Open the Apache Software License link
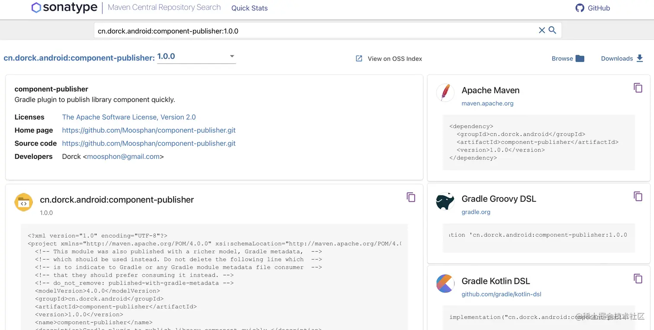 pos(129,117)
